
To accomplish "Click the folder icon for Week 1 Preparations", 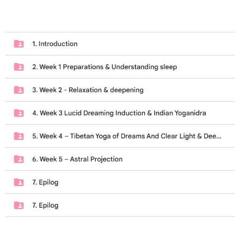I will pyautogui.click(x=19, y=67).
